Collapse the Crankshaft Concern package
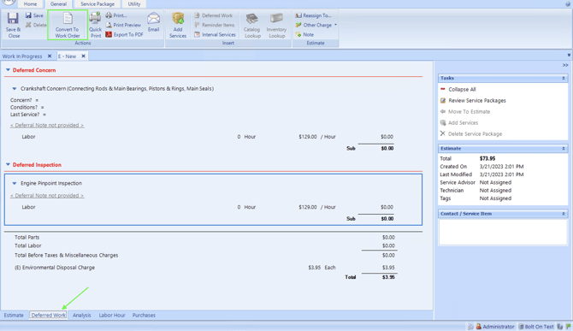The image size is (573, 331). pyautogui.click(x=15, y=88)
